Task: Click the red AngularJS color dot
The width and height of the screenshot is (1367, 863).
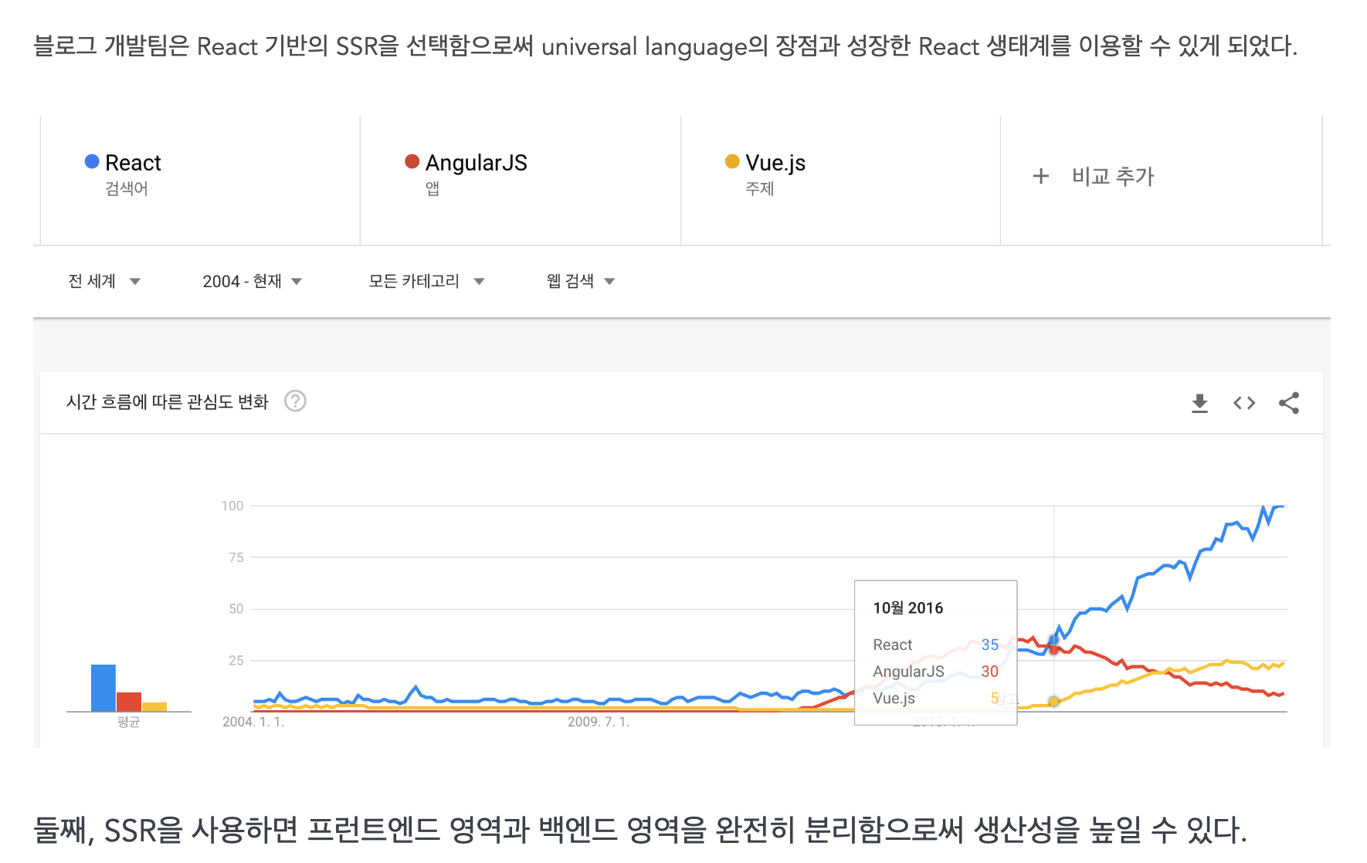Action: click(x=412, y=161)
